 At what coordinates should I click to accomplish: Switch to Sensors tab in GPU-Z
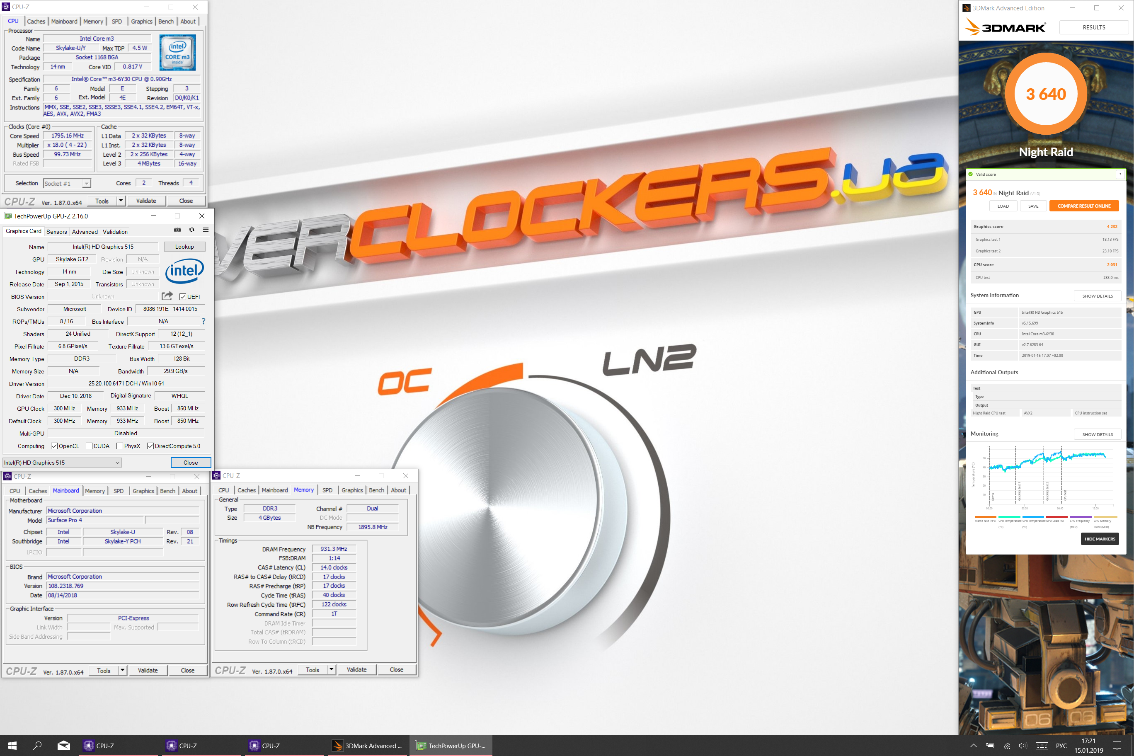pyautogui.click(x=56, y=232)
